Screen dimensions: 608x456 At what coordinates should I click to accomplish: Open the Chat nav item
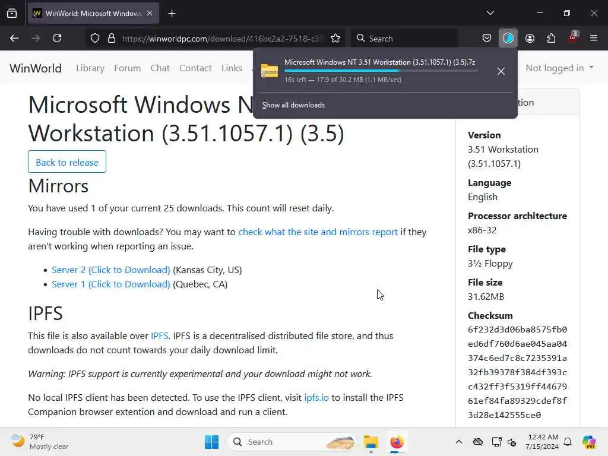coord(160,68)
